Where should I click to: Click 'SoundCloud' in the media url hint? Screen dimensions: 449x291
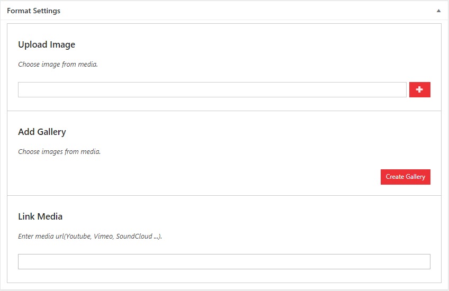coord(133,236)
